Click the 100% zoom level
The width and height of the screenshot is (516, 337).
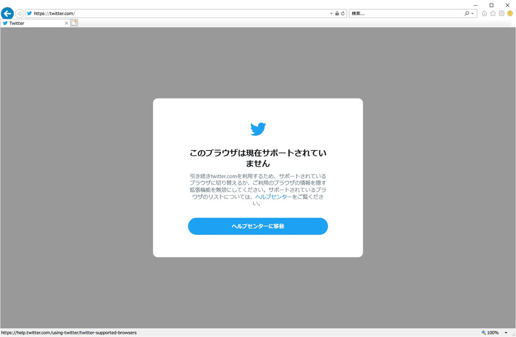tap(493, 333)
